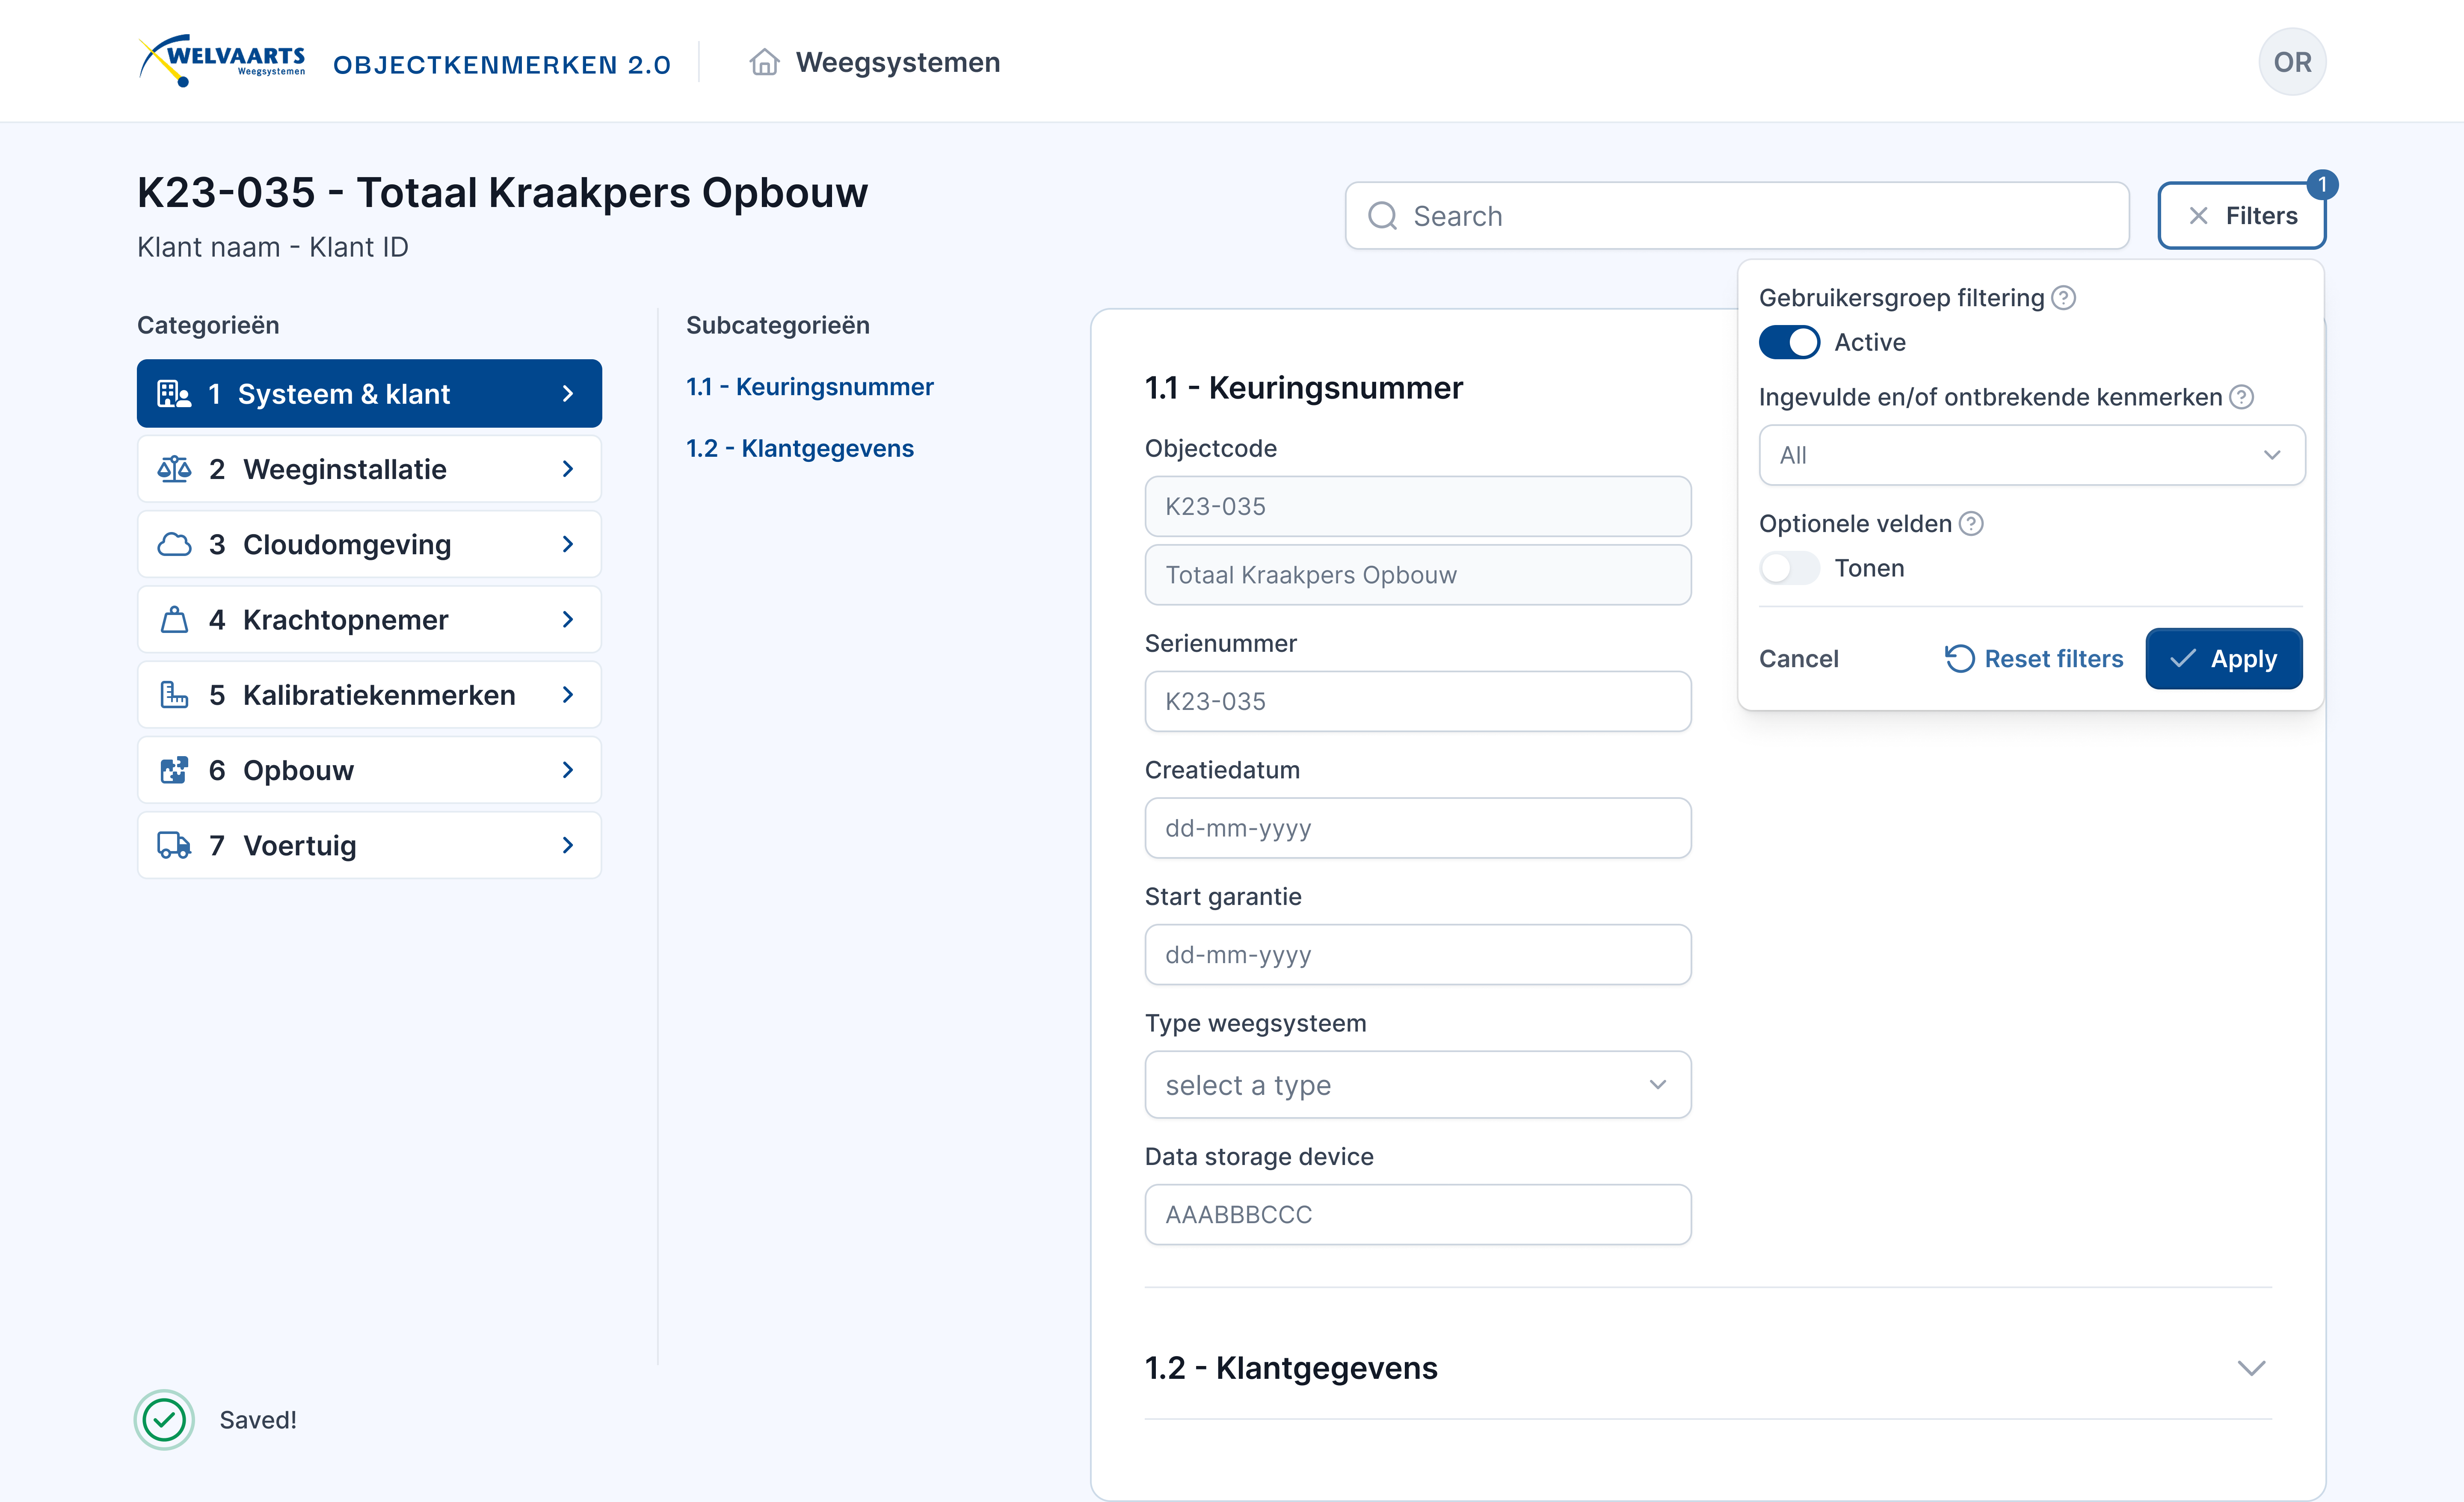
Task: Click the OR user avatar
Action: 2291,62
